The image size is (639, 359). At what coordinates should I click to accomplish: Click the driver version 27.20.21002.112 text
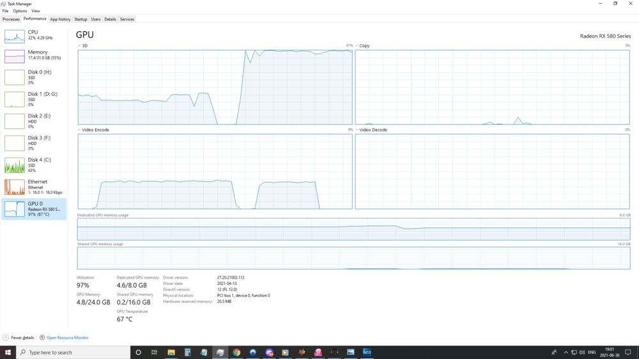pyautogui.click(x=231, y=277)
